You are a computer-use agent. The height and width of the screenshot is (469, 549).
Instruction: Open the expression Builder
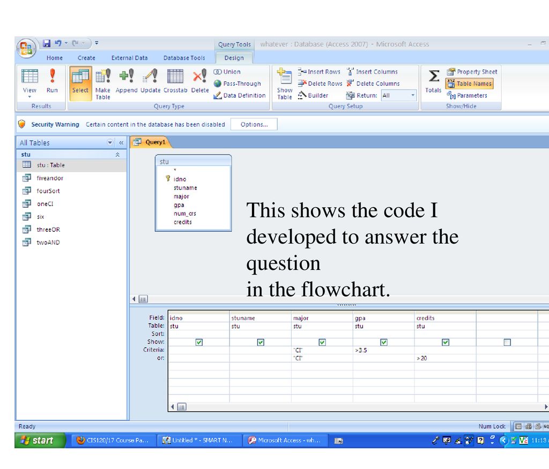tap(313, 96)
